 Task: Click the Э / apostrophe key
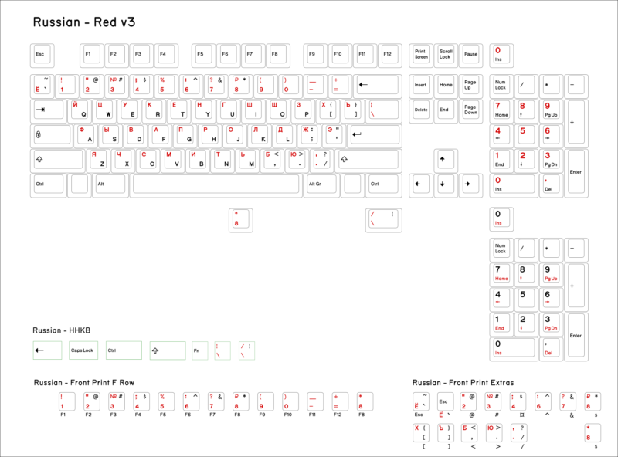click(x=334, y=136)
